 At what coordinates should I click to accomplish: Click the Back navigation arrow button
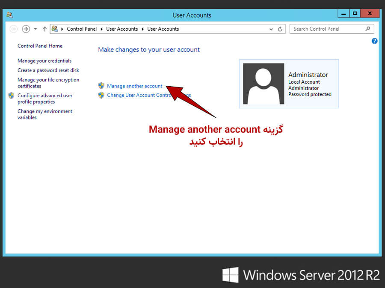coord(14,29)
